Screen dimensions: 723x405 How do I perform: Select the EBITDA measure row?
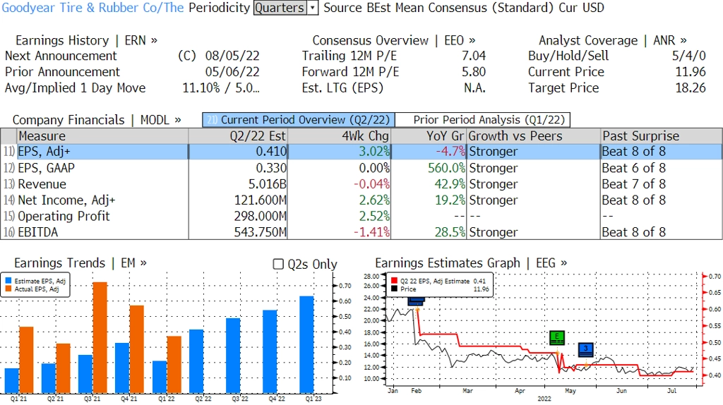tap(361, 232)
